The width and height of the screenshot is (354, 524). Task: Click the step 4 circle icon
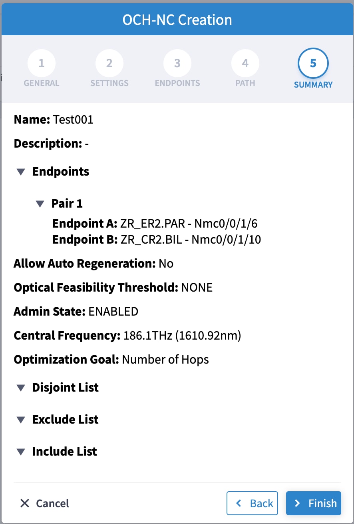click(x=245, y=63)
